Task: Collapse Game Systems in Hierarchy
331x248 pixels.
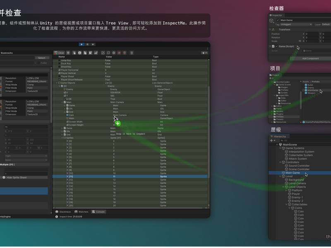Action: coord(281,148)
